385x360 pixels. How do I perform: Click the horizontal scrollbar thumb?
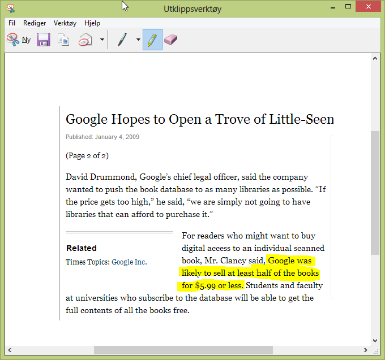point(183,350)
